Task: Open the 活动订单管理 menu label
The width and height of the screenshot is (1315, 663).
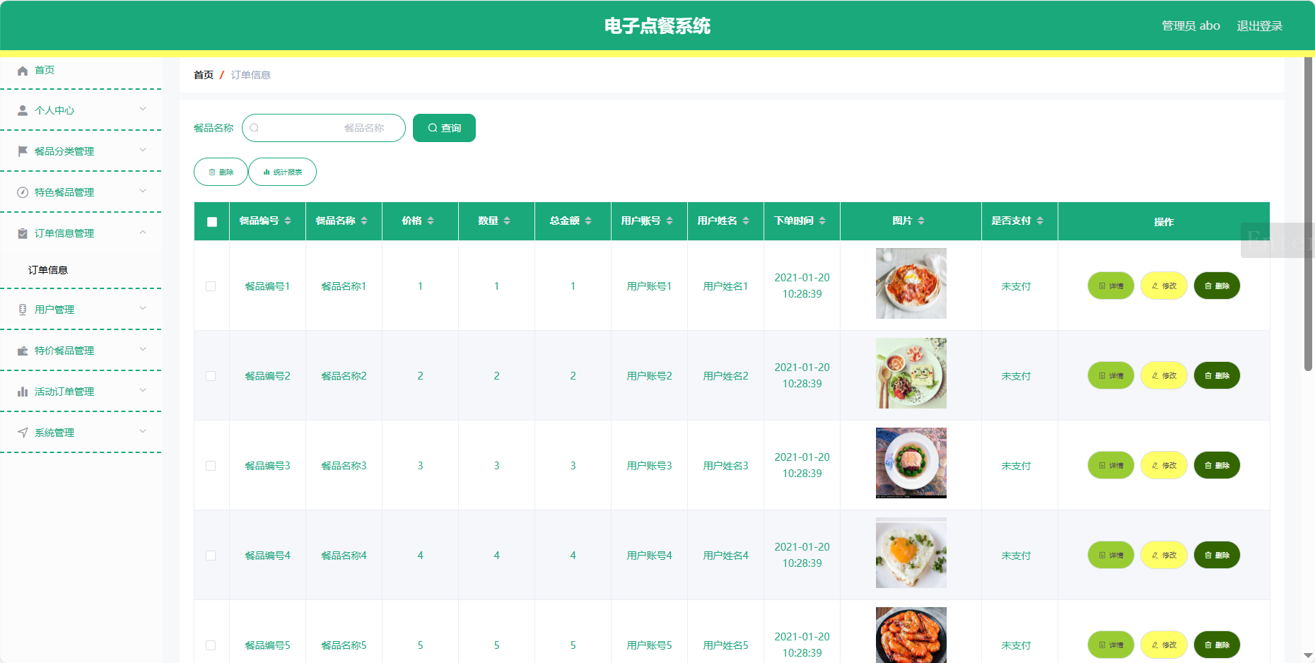Action: (x=64, y=392)
